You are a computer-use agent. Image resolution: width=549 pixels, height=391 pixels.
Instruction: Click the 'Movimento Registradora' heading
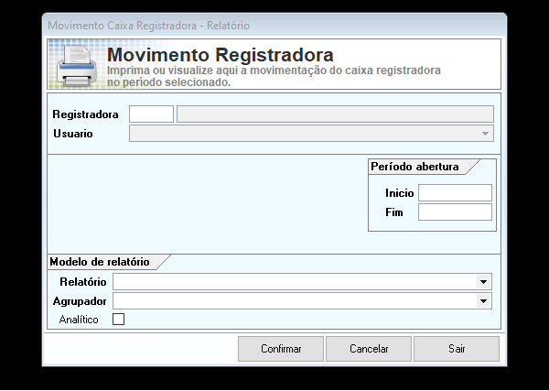click(x=221, y=55)
